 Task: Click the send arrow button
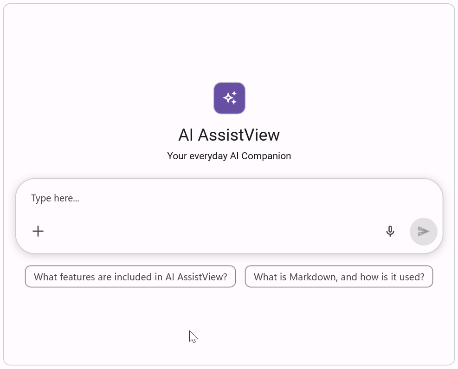424,232
